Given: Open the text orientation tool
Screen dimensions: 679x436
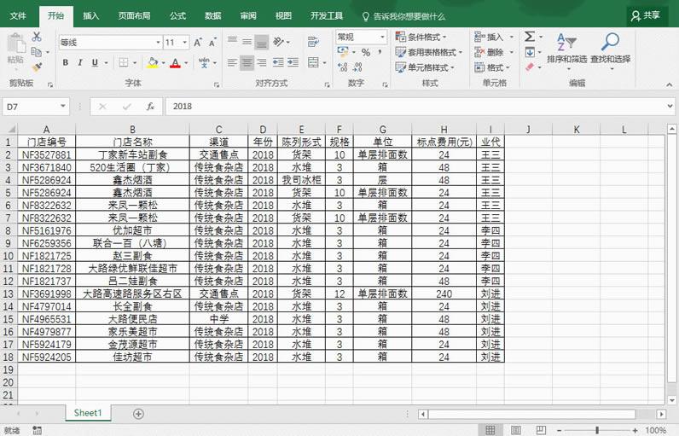Looking at the screenshot, I should (x=278, y=42).
